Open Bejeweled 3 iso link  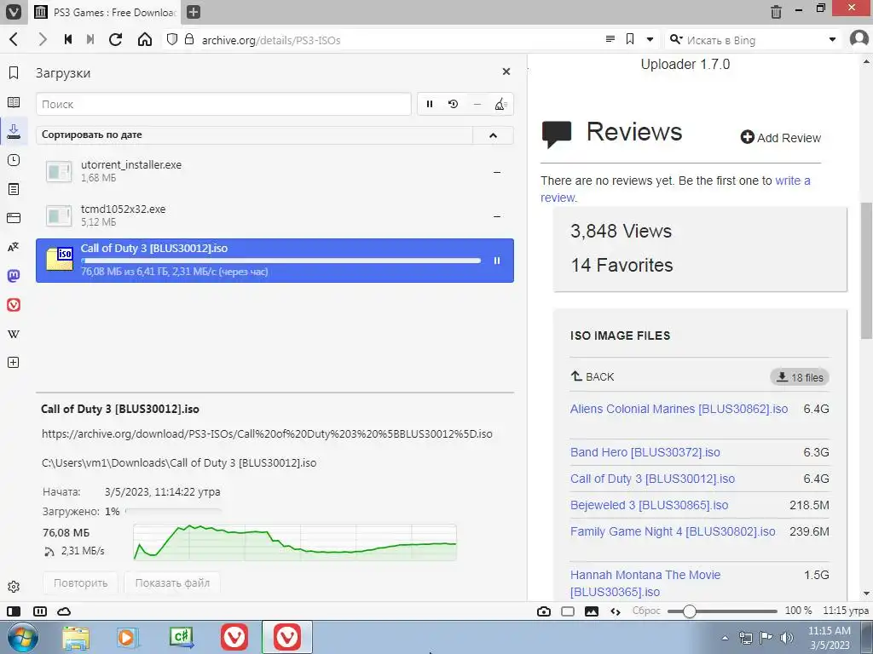click(649, 505)
